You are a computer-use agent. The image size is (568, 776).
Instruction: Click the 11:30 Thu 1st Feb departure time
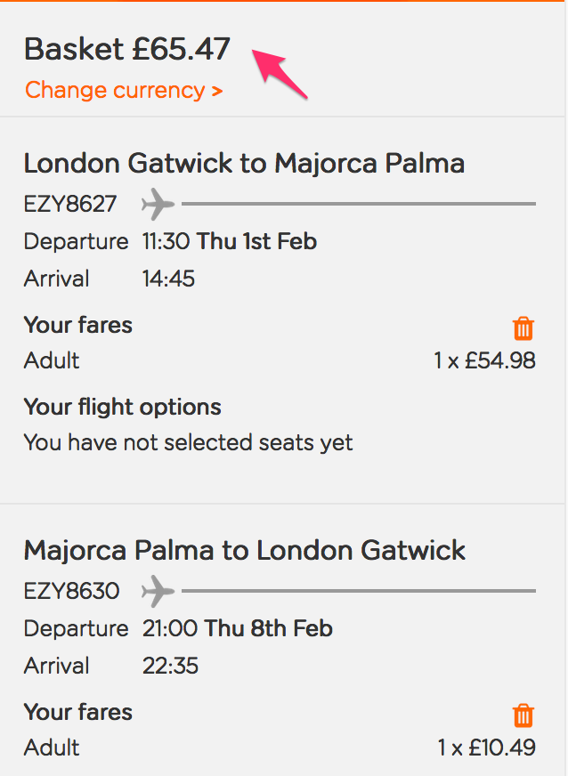point(229,241)
